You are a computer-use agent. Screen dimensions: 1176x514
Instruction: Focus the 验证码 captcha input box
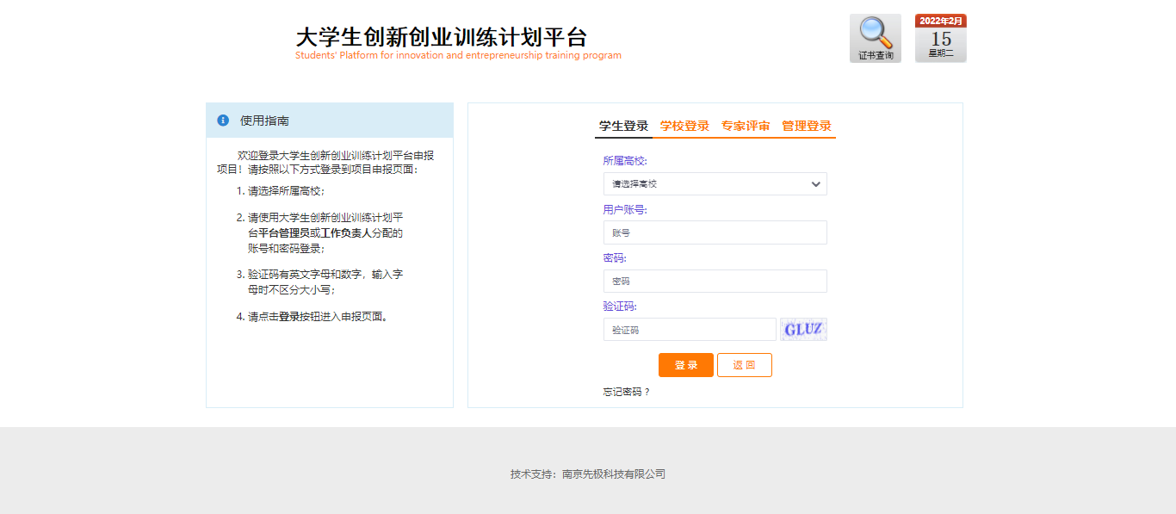pos(689,330)
